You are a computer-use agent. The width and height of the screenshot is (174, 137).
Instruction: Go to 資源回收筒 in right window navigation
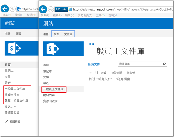(50, 101)
